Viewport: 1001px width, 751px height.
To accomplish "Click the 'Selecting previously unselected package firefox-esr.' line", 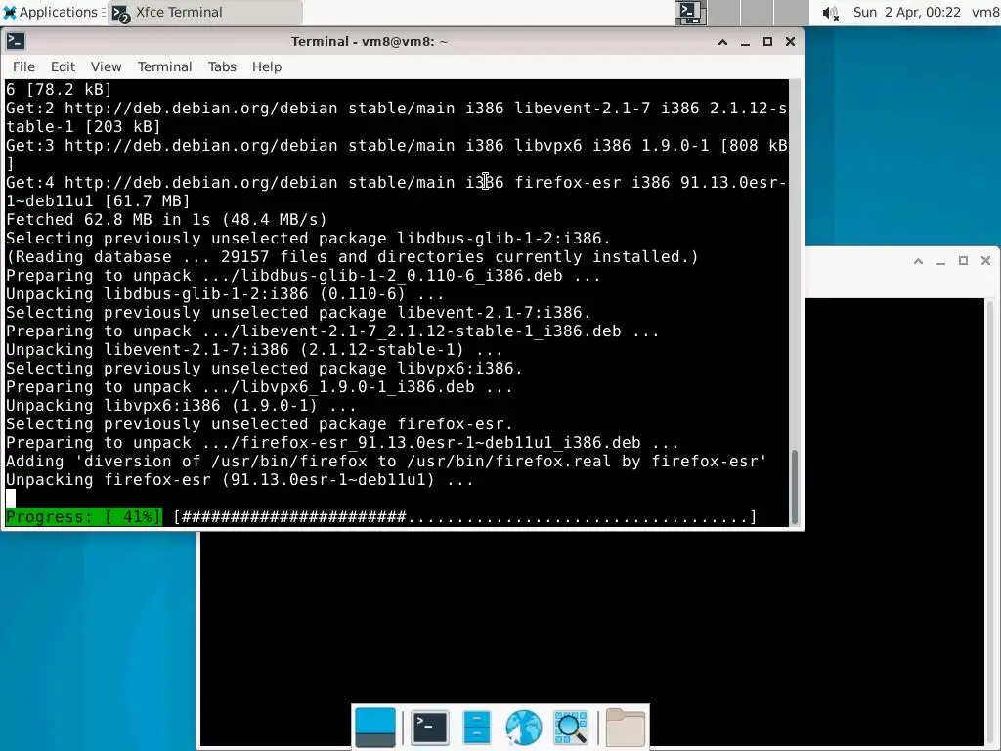I will [259, 424].
